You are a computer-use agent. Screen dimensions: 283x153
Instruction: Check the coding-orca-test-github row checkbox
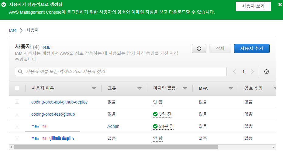17,114
